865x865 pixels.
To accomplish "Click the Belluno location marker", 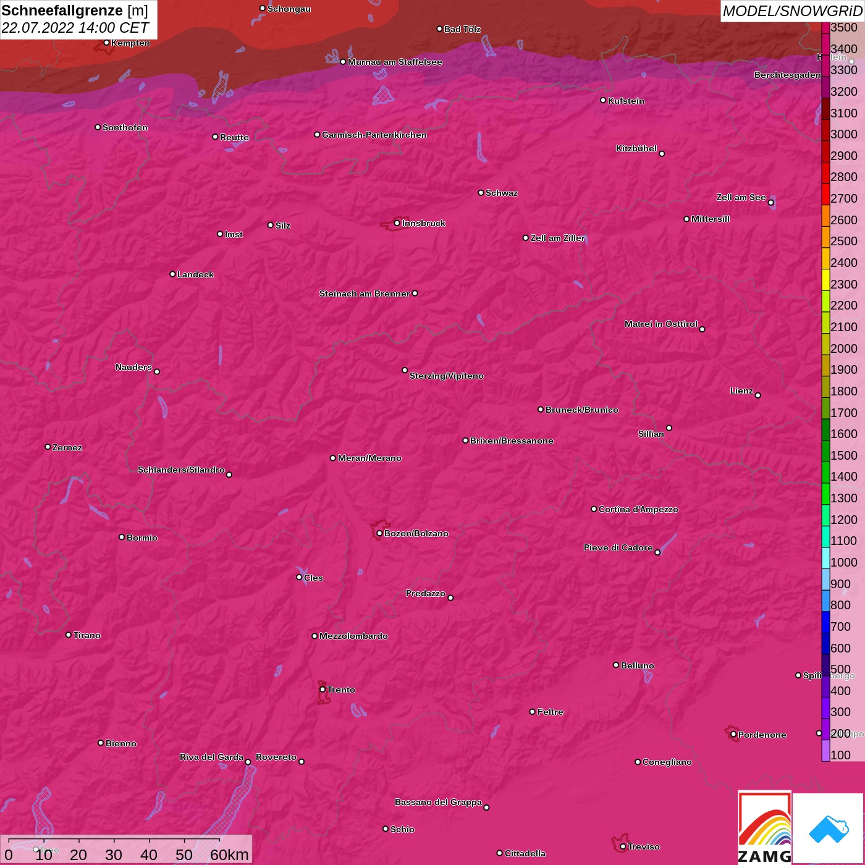I will click(x=616, y=665).
